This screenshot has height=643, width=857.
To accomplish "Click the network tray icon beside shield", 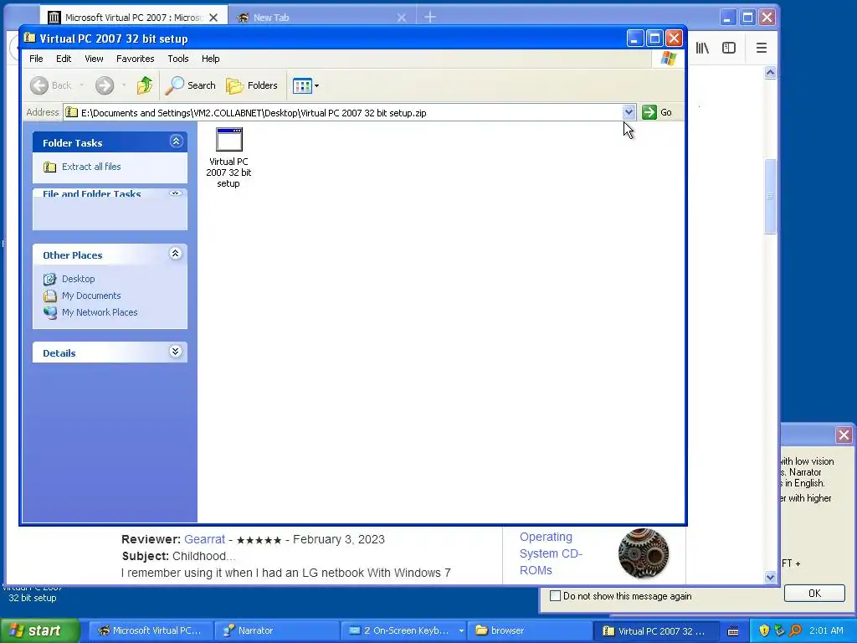I will pyautogui.click(x=780, y=631).
